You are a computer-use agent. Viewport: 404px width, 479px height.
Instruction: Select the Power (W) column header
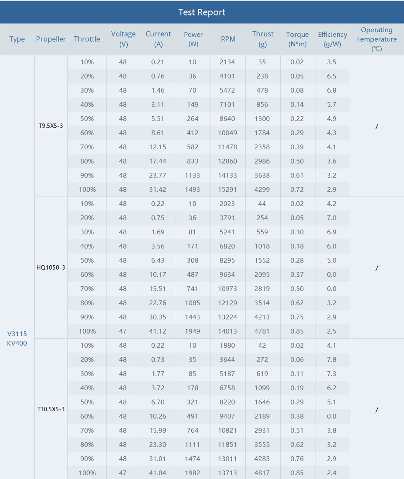193,39
